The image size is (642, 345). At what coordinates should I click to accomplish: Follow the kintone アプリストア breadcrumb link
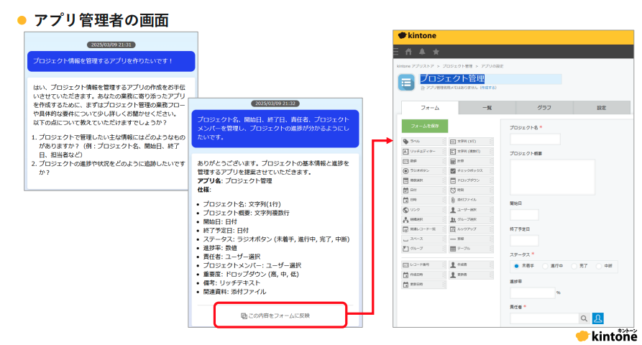[x=415, y=66]
